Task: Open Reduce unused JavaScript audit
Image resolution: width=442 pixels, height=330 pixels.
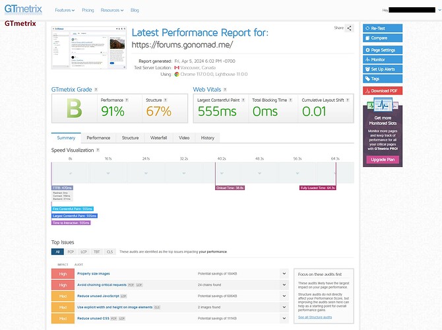Action: tap(98, 296)
